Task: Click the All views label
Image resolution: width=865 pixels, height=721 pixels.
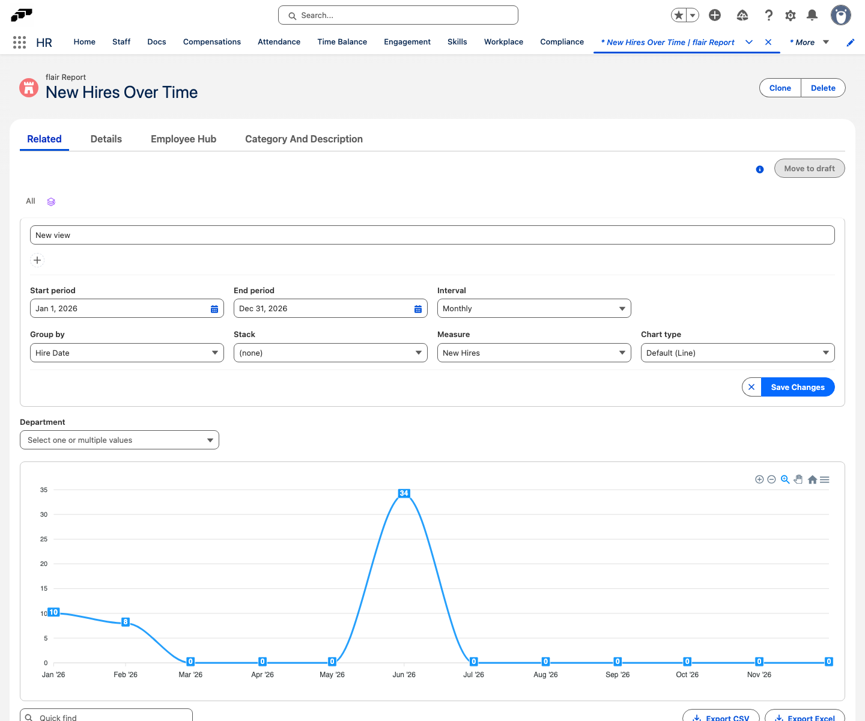Action: click(x=31, y=201)
